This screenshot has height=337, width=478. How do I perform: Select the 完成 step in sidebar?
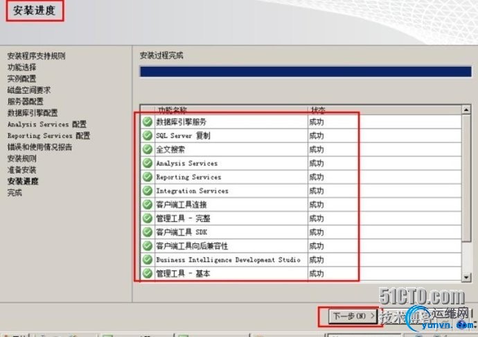tap(15, 193)
